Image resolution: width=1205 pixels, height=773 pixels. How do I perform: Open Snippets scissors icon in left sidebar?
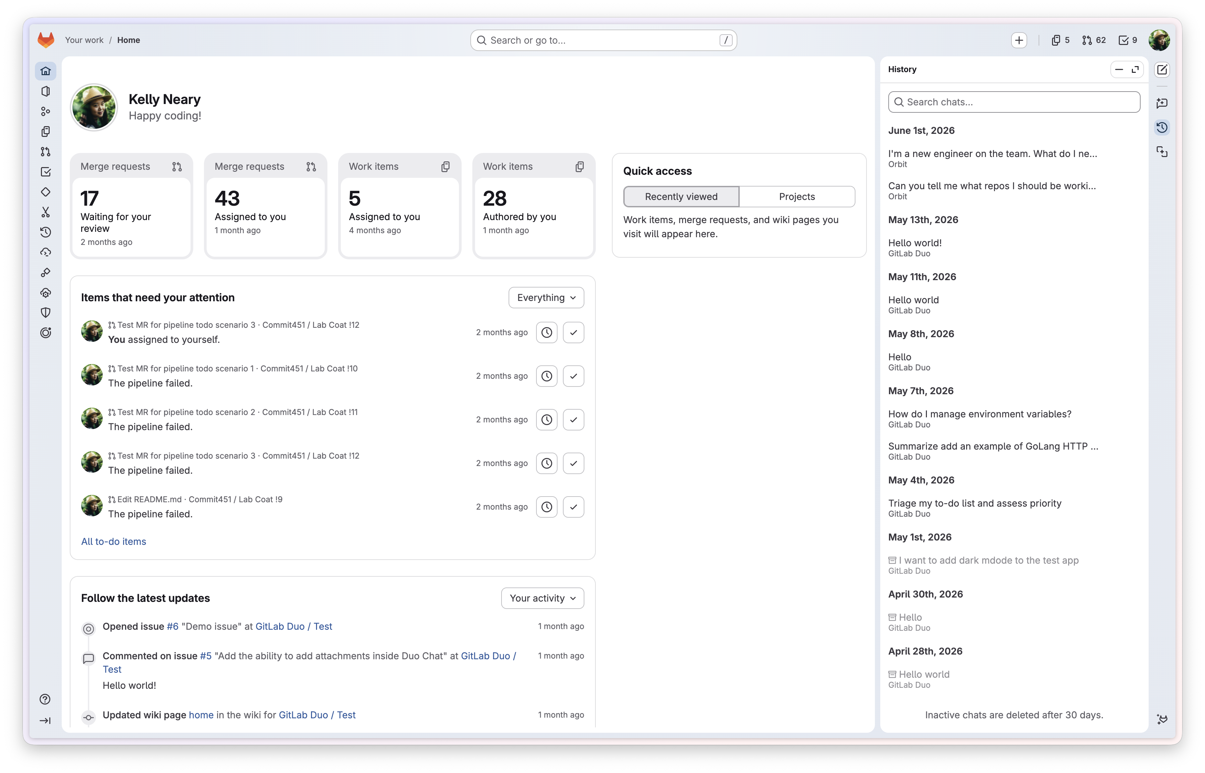(46, 212)
